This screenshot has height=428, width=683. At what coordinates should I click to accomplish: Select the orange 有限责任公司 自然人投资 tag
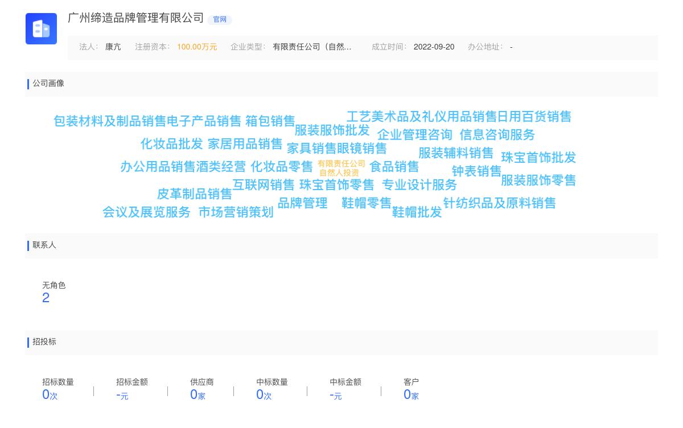coord(340,167)
